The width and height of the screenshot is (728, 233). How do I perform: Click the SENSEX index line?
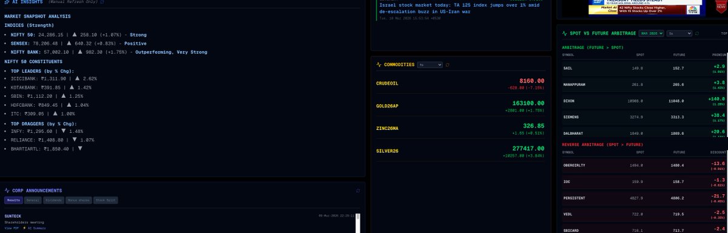click(x=79, y=43)
